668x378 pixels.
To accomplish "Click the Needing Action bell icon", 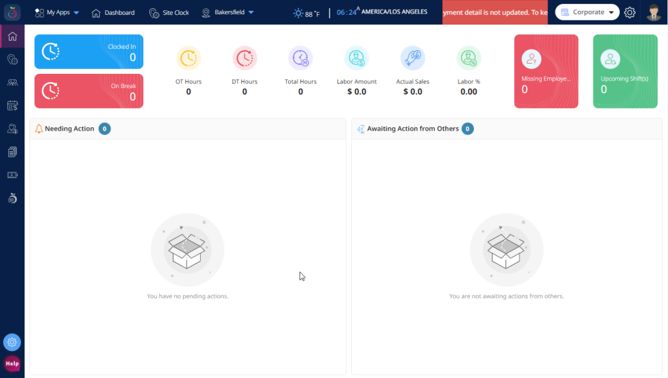I will [x=39, y=129].
